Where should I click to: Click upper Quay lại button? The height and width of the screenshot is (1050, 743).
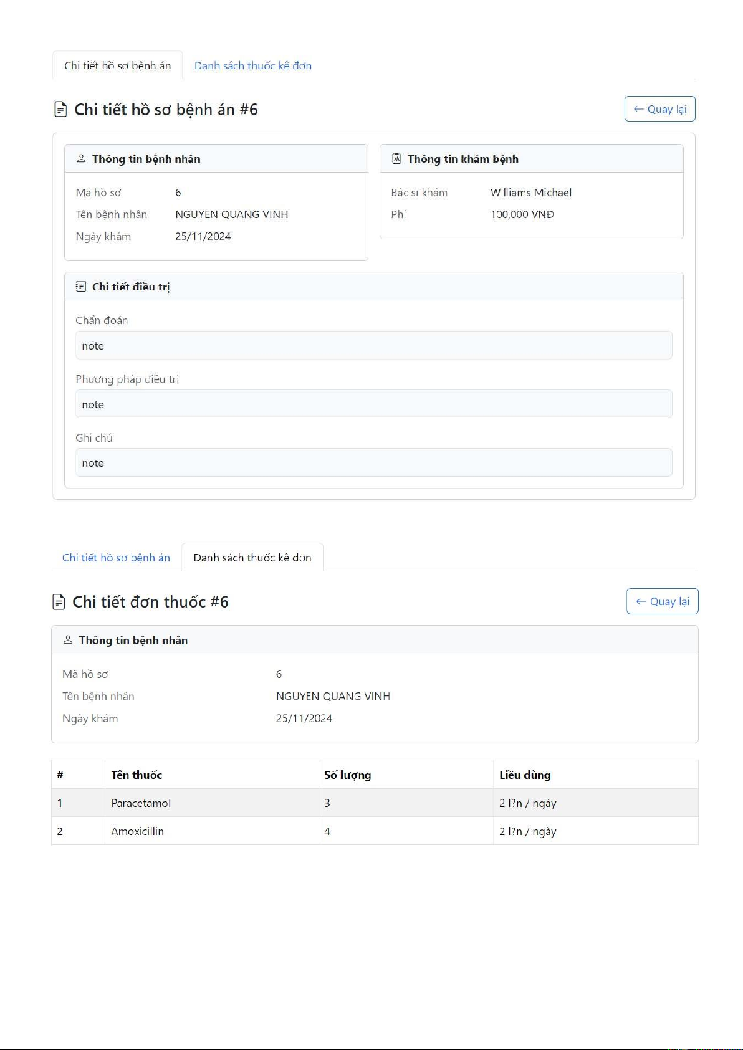tap(660, 109)
